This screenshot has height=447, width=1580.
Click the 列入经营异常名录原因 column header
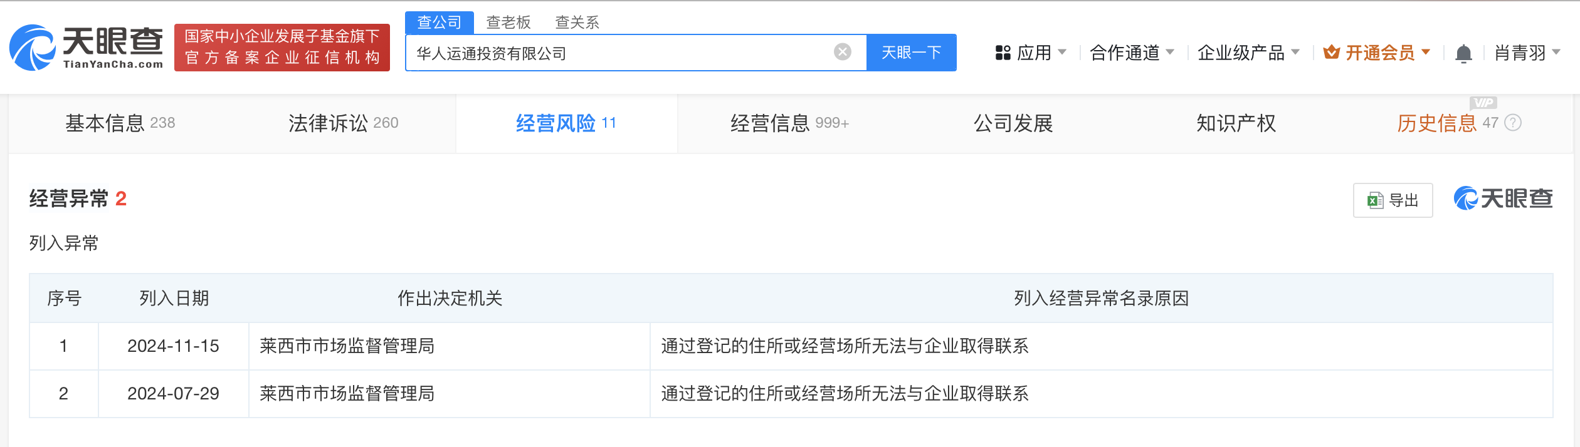click(x=1102, y=298)
